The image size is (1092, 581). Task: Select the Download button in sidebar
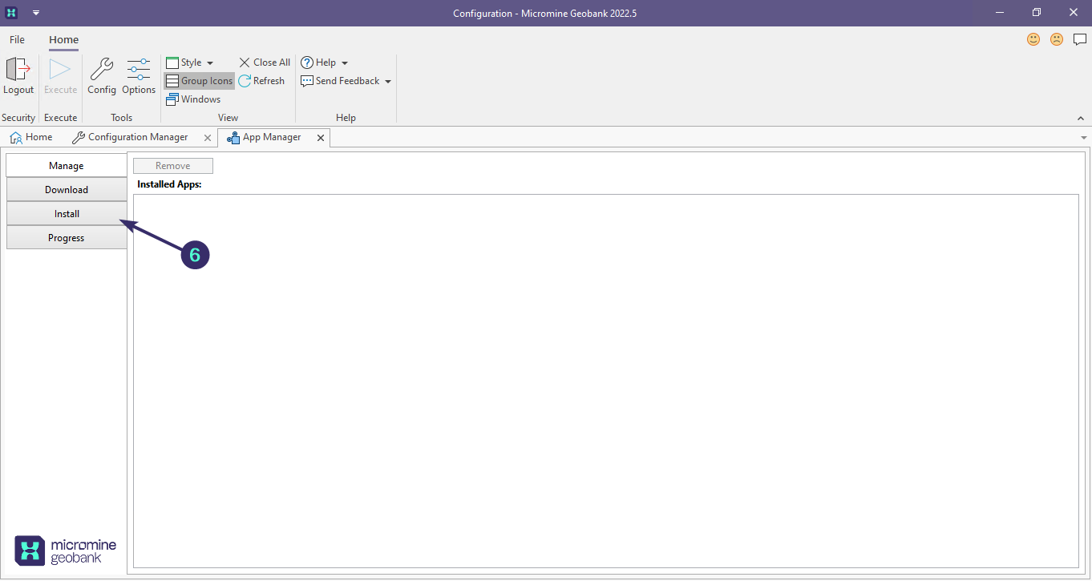pyautogui.click(x=67, y=190)
